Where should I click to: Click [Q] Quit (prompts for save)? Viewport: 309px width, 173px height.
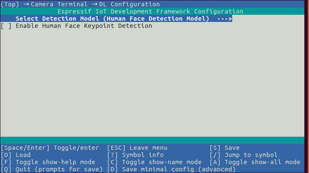tap(51, 169)
